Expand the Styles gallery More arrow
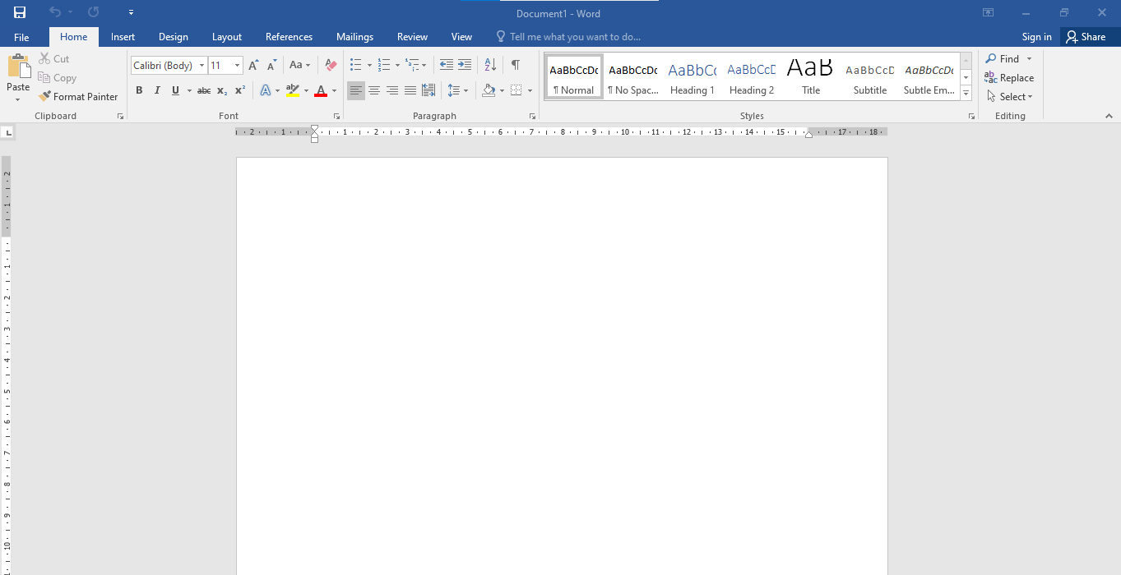Viewport: 1121px width, 575px height. [966, 94]
